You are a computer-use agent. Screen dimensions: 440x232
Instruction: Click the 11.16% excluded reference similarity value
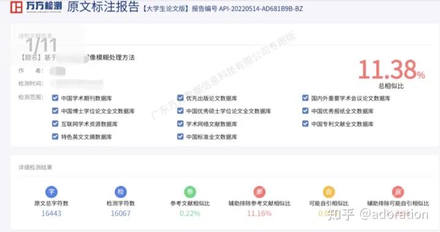click(259, 214)
